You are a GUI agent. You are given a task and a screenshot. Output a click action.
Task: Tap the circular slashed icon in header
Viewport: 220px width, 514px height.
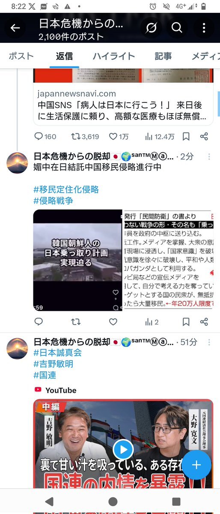(x=151, y=28)
